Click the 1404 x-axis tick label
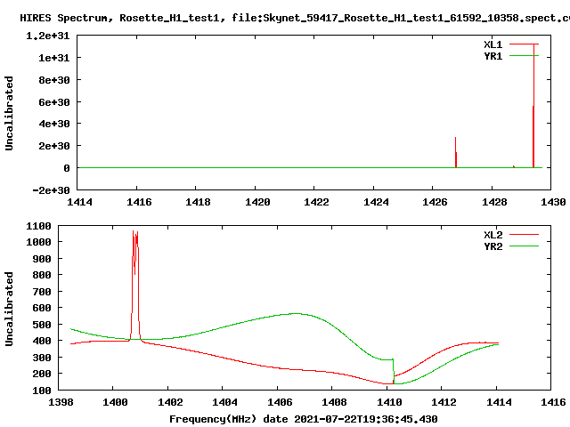The image size is (570, 427). (x=224, y=402)
